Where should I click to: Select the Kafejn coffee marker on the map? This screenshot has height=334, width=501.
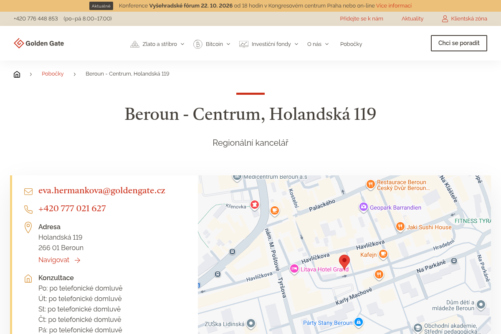(383, 254)
